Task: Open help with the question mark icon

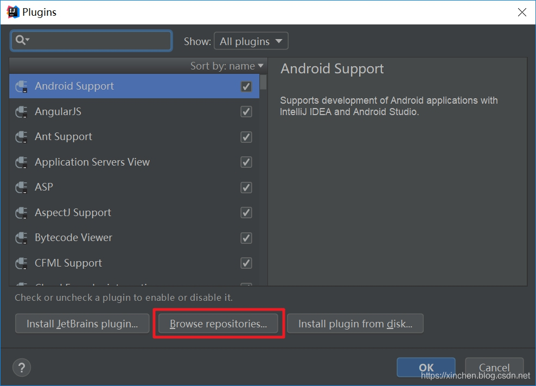Action: pyautogui.click(x=22, y=368)
